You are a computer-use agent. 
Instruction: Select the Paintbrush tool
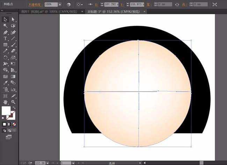tap(13, 45)
